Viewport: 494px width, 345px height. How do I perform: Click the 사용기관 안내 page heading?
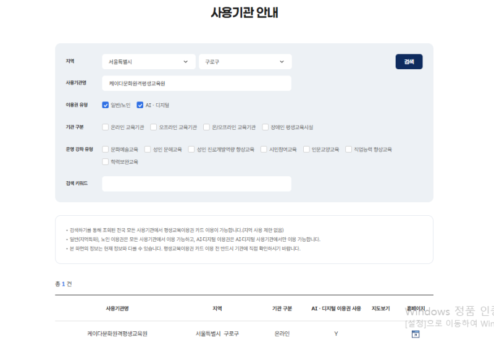coord(245,12)
